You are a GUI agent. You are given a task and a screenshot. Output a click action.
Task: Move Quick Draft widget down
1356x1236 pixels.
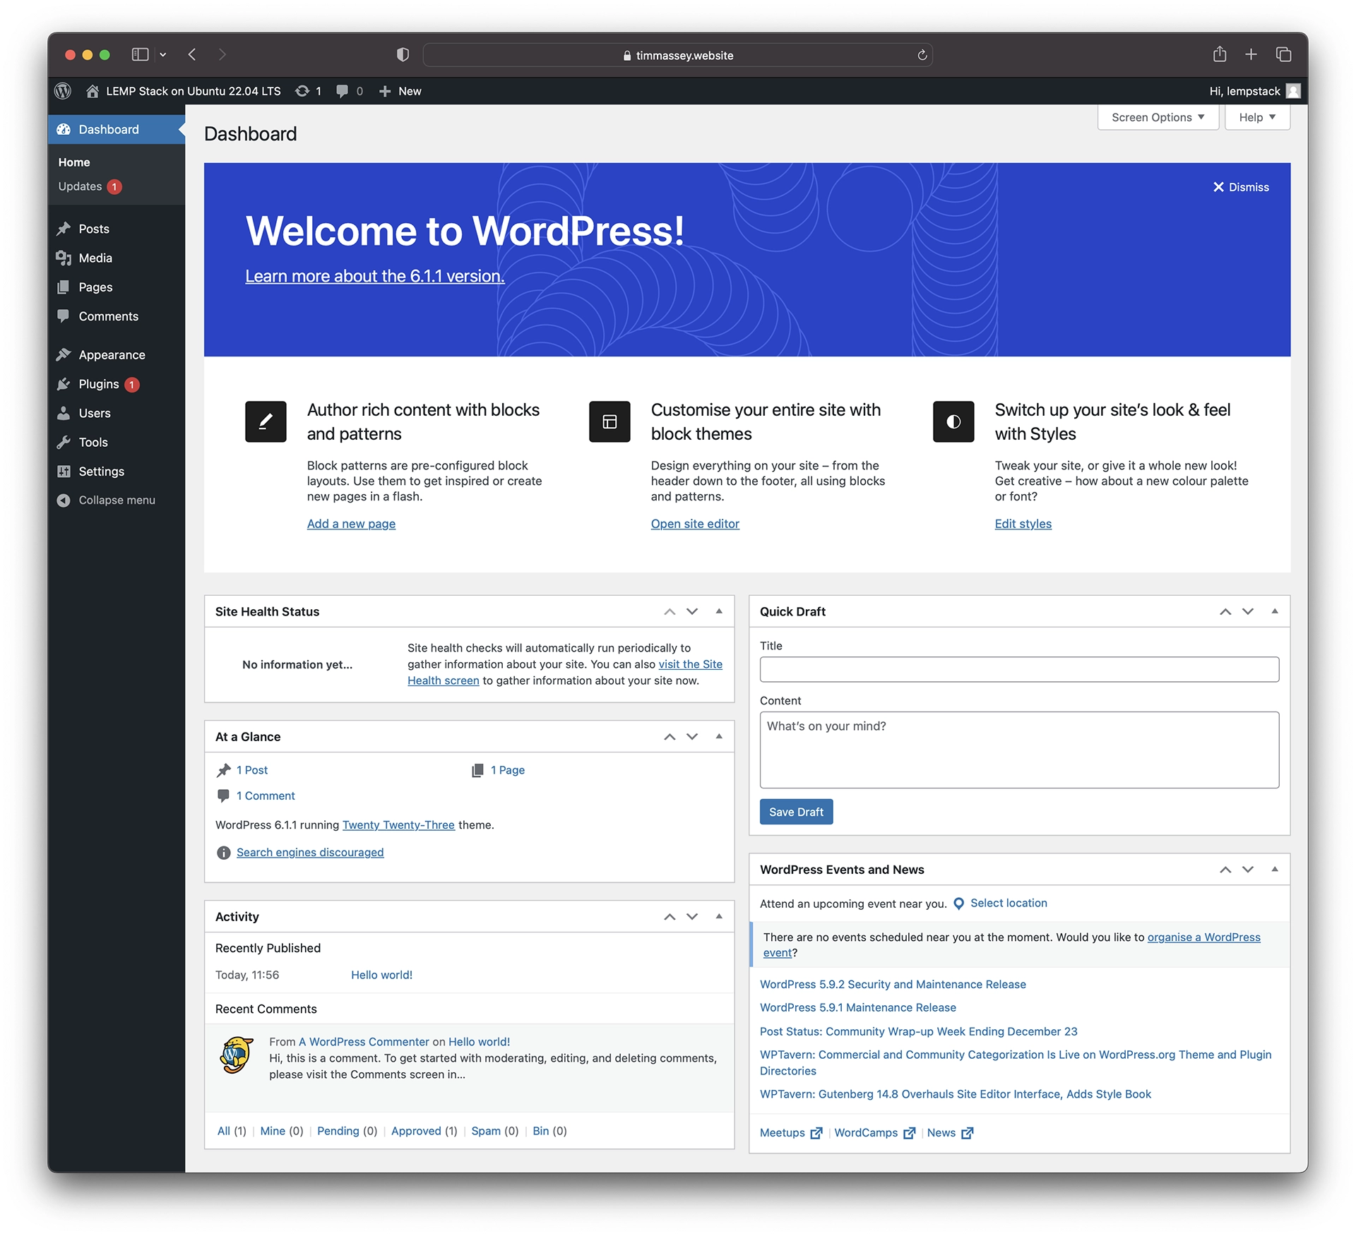coord(1248,611)
